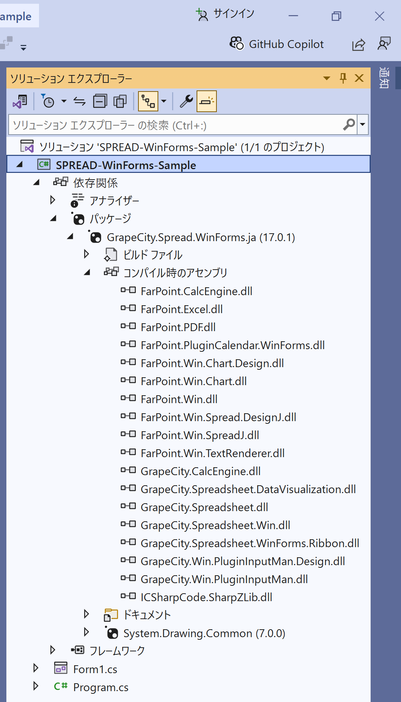Collapse GrapeCity.Spread.WinForms.ja package node
The width and height of the screenshot is (401, 702).
[70, 237]
